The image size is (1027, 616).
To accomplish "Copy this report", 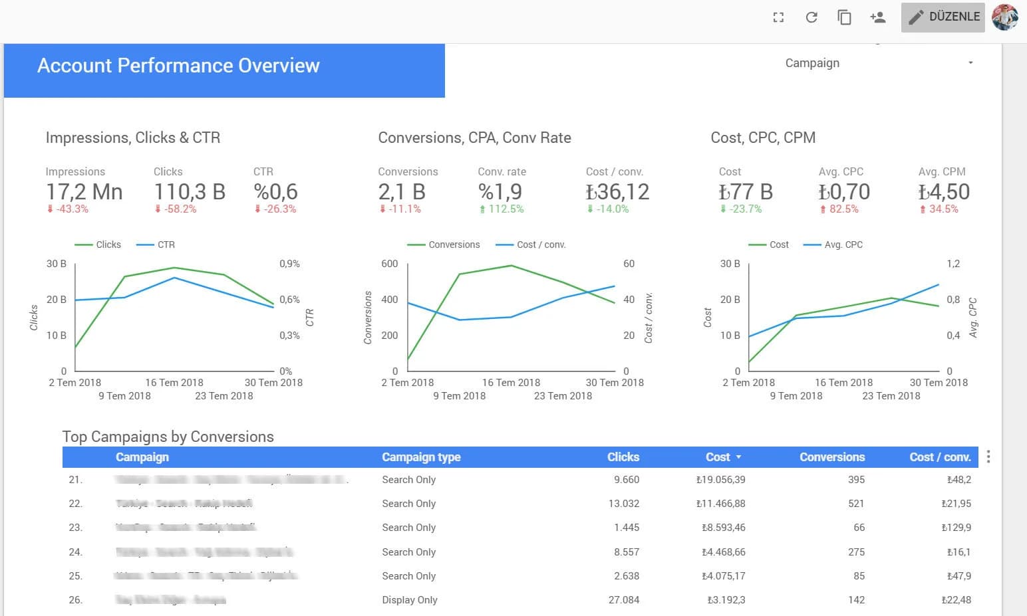I will coord(844,17).
